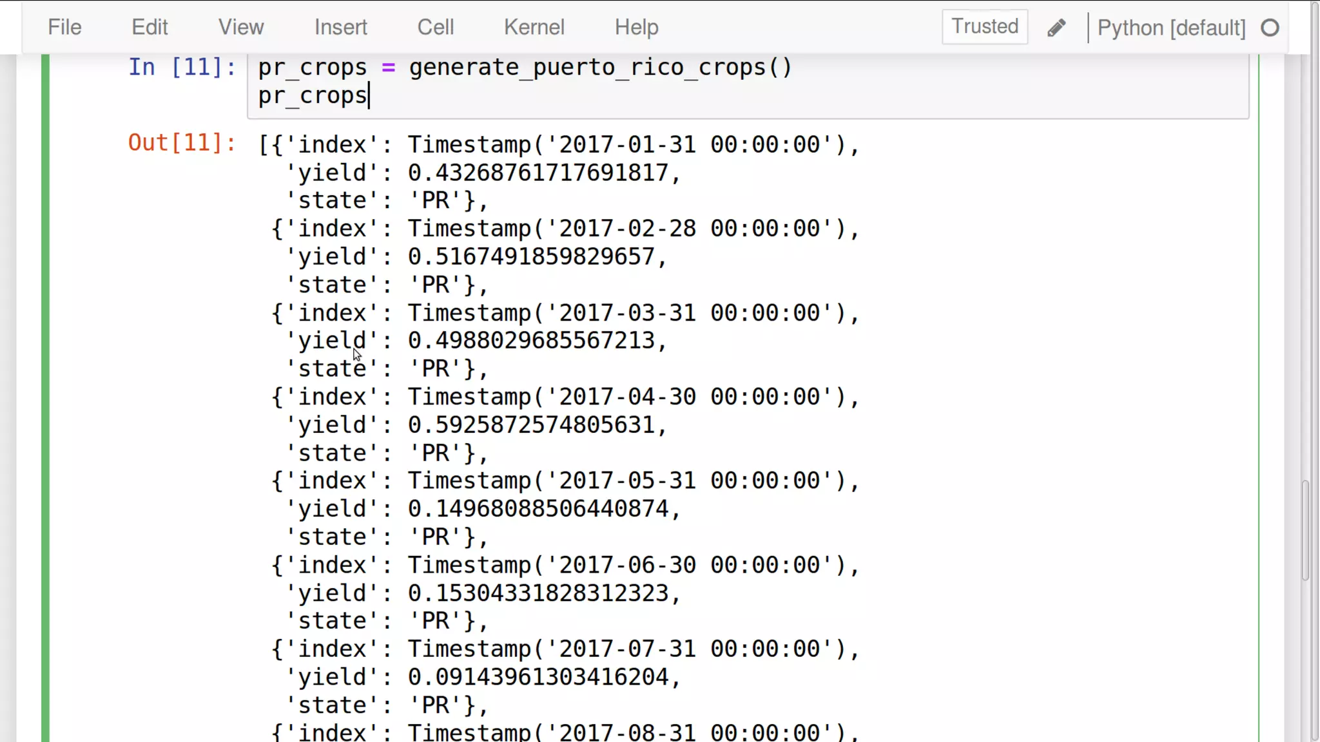
Task: Open the Cell menu
Action: click(x=436, y=27)
